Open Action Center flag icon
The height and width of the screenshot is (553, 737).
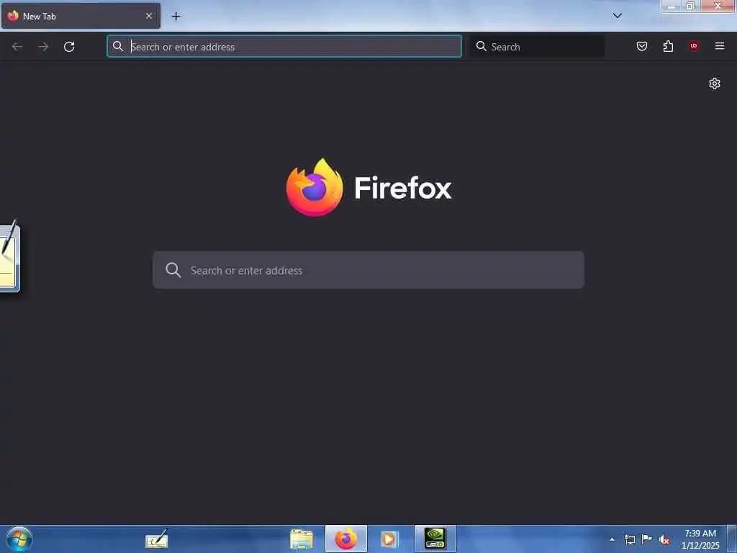[x=647, y=539]
